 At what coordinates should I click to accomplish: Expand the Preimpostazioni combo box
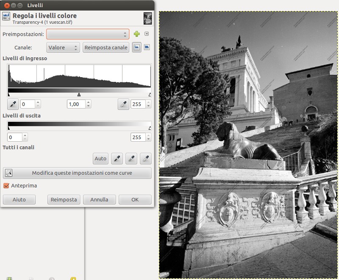(88, 34)
